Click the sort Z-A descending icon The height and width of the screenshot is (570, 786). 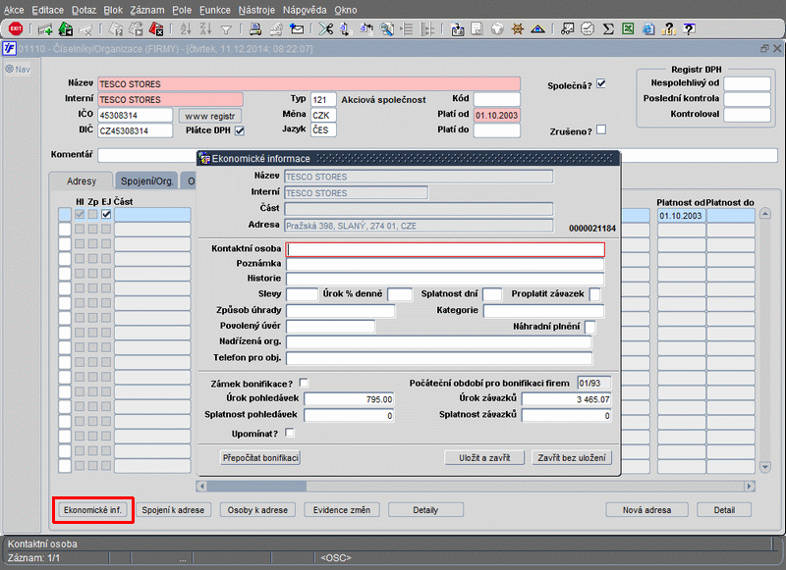[206, 29]
